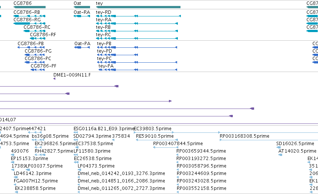Image resolution: width=318 pixels, height=194 pixels.
Task: Click the RP003552158.5prime label
Action: point(201,188)
